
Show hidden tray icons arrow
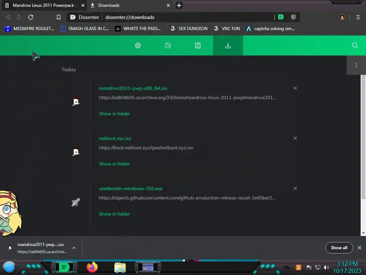[287, 268]
